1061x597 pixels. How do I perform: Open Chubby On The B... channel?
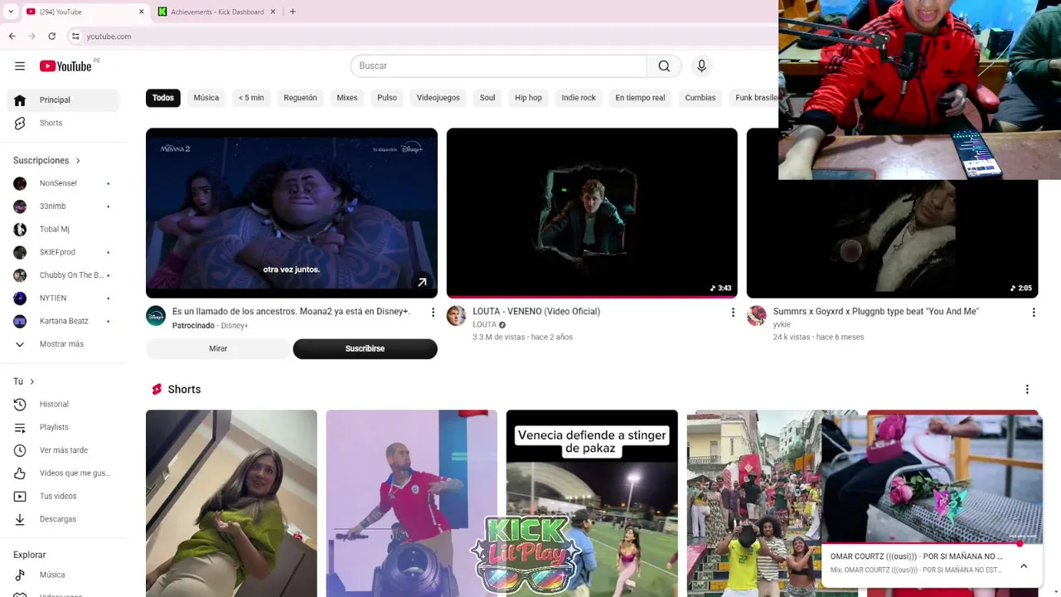pos(63,275)
